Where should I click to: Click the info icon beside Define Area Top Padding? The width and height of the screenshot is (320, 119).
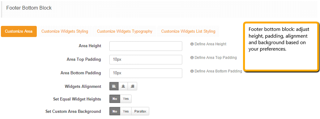(192, 57)
